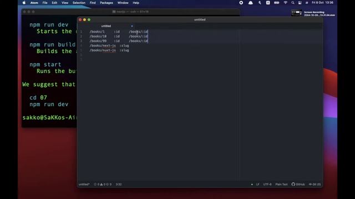Open the Wi-Fi menu icon
Screen dimensions: 355x199
(286, 3)
